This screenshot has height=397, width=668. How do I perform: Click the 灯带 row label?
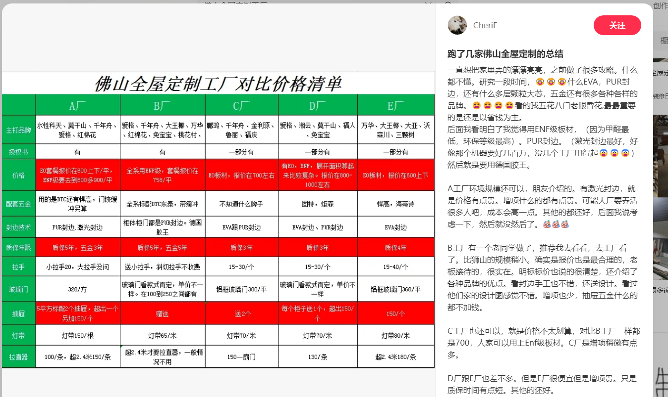pyautogui.click(x=19, y=335)
